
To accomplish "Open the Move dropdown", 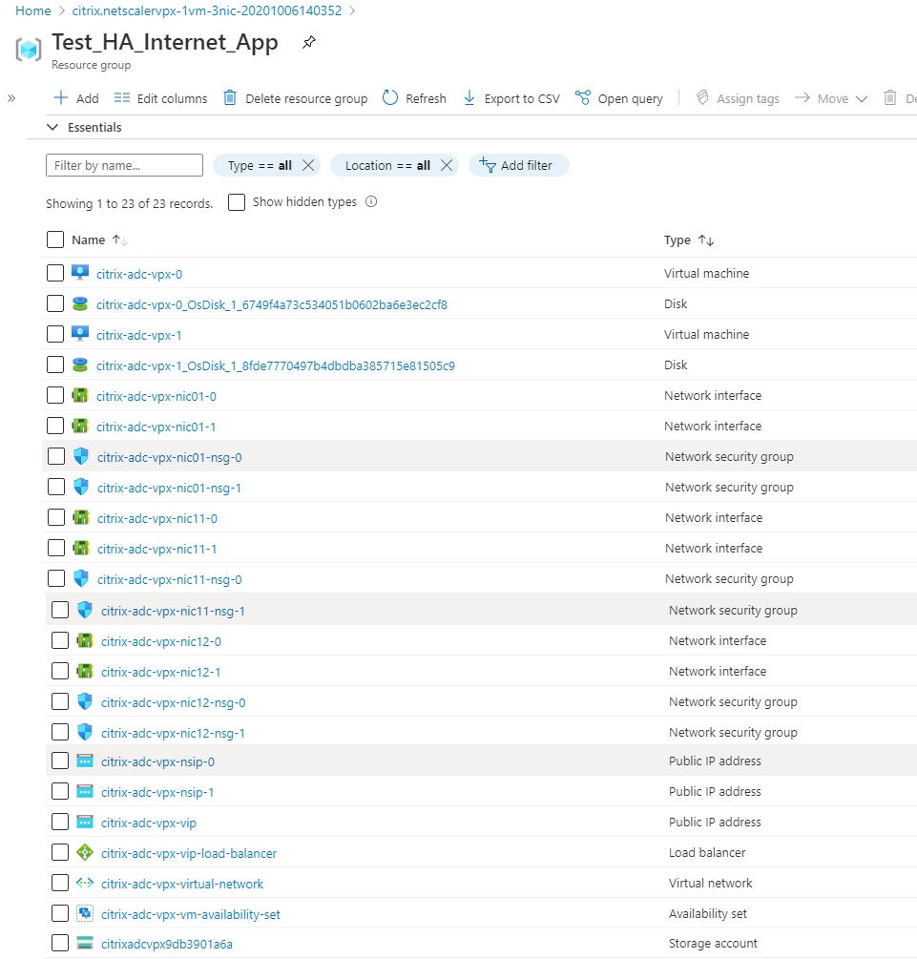I will (x=831, y=98).
